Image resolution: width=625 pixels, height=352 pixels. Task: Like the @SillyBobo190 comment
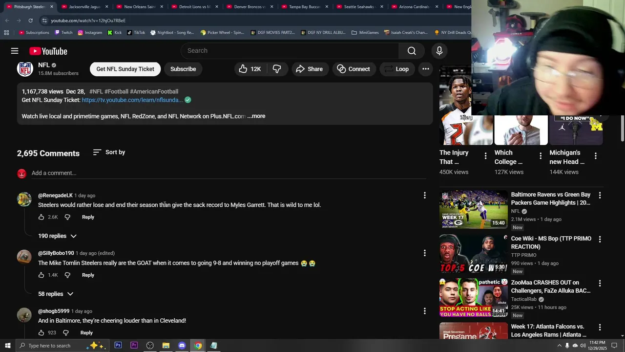pyautogui.click(x=42, y=275)
